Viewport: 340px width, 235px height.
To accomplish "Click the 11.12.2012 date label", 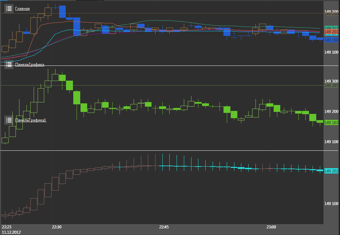I will pyautogui.click(x=11, y=232).
